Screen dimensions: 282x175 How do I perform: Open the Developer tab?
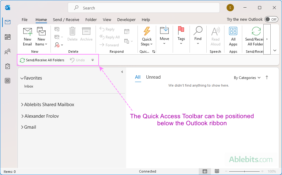126,20
